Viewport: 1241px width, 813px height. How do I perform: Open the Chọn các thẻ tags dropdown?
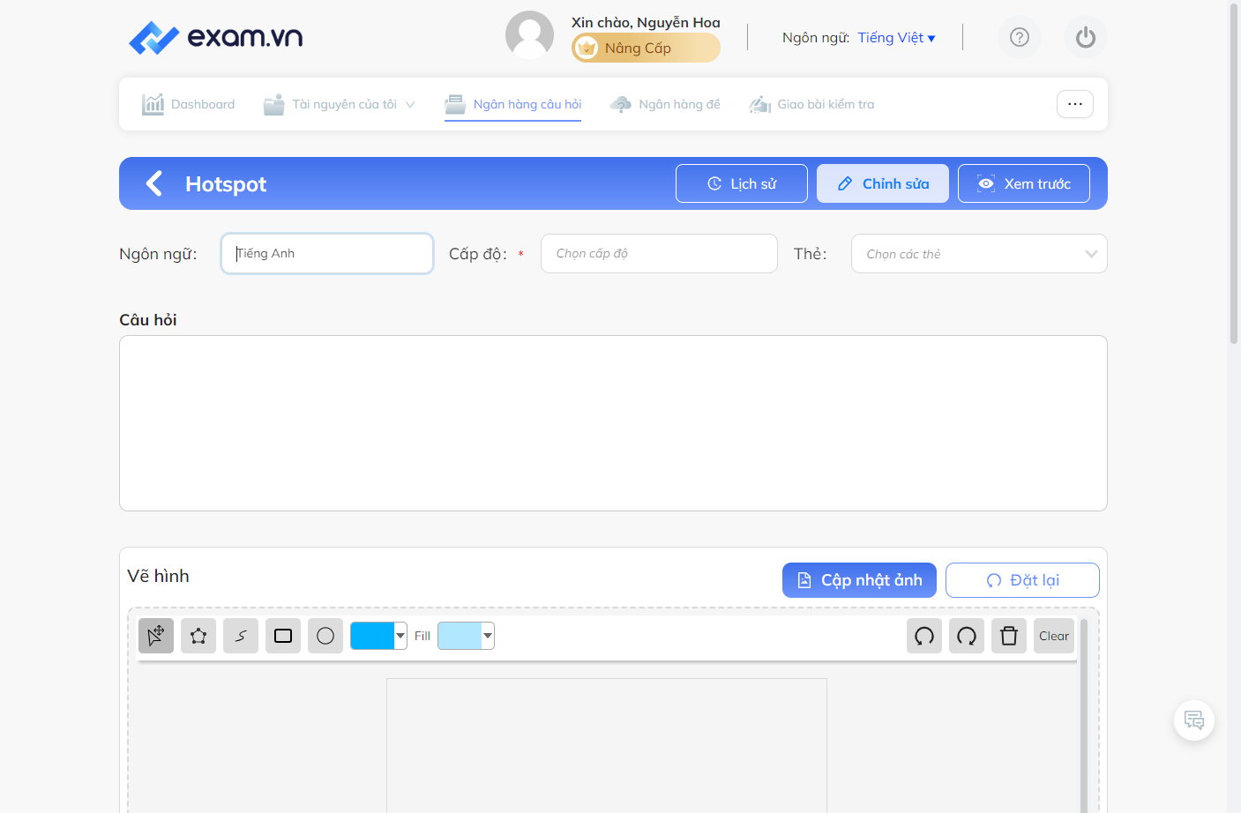tap(979, 253)
